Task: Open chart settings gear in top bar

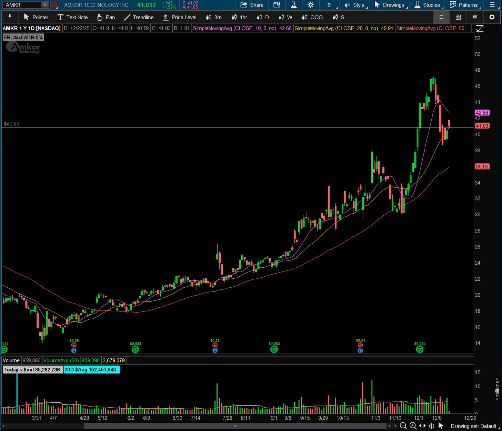Action: click(x=311, y=5)
